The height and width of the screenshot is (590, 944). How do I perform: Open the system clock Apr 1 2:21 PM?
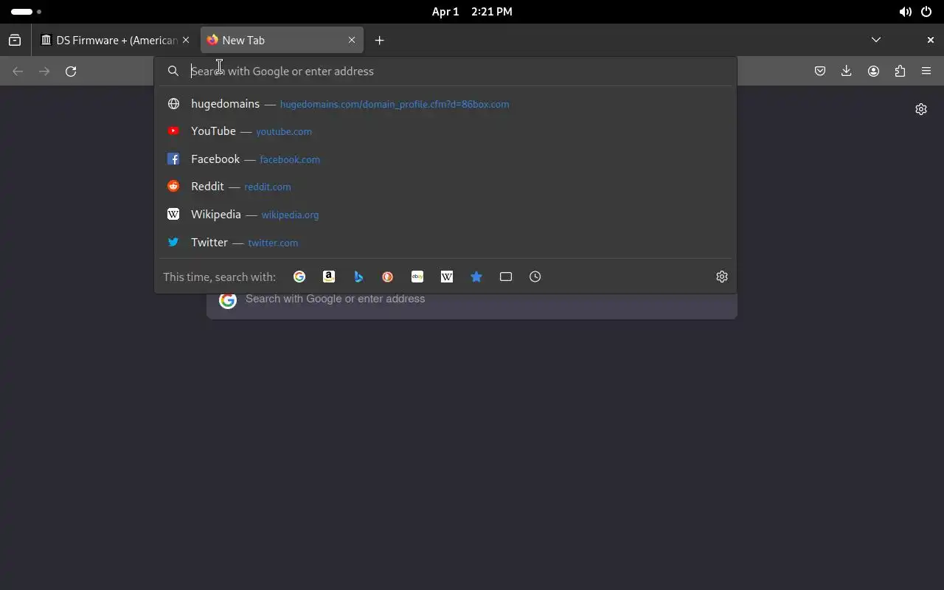pos(472,12)
